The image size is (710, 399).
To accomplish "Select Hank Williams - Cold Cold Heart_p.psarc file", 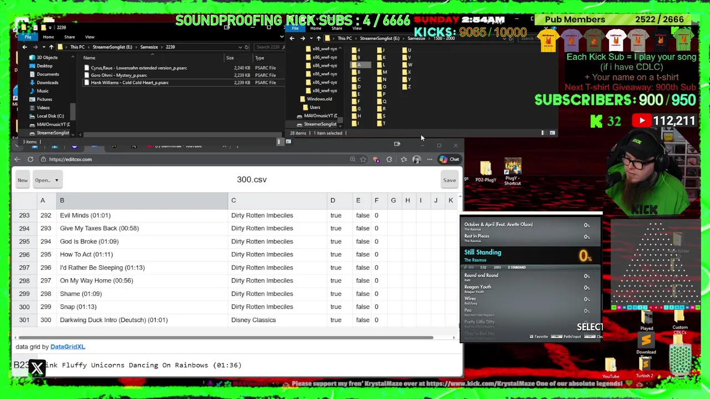I will [x=129, y=83].
